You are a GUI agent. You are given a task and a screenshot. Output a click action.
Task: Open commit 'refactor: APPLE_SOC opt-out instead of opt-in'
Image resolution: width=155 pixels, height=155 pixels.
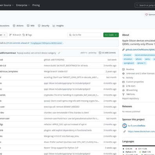pos(65,124)
